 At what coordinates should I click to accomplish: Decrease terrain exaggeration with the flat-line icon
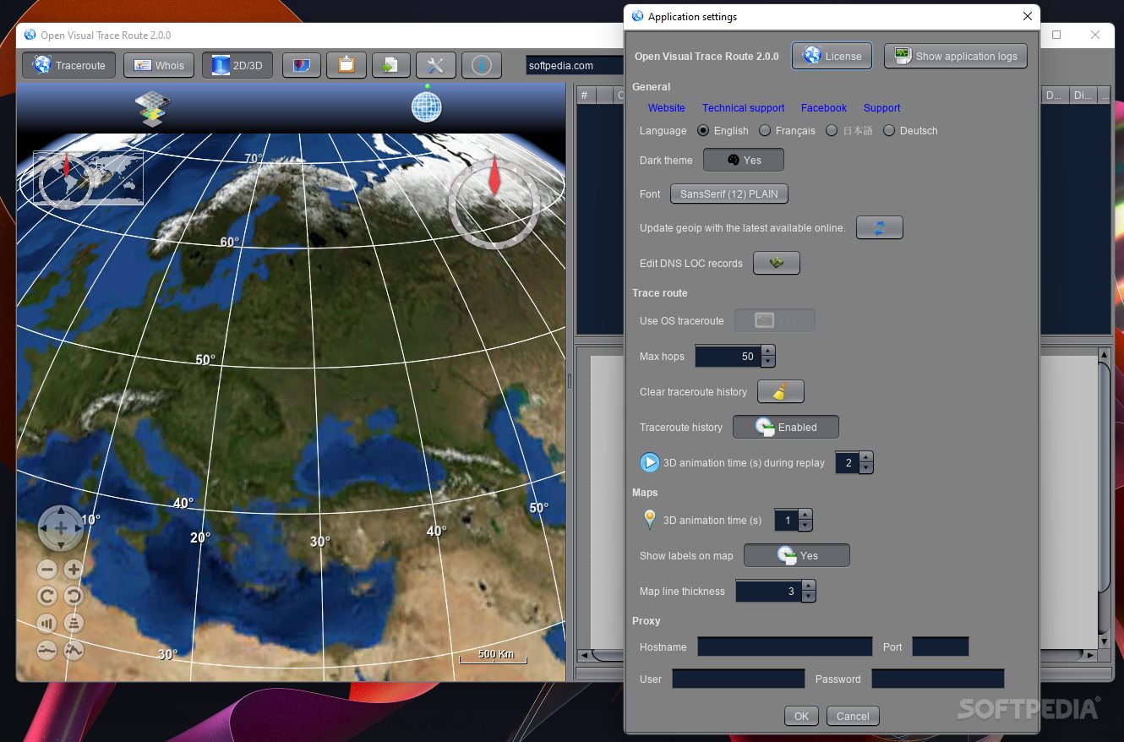tap(47, 651)
